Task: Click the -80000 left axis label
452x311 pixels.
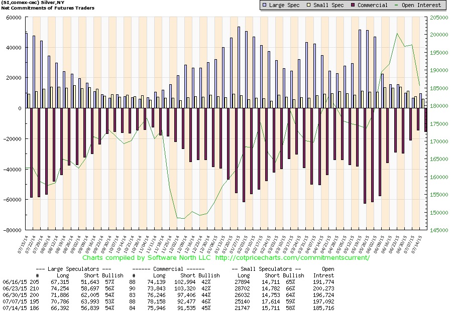Action: (x=13, y=230)
